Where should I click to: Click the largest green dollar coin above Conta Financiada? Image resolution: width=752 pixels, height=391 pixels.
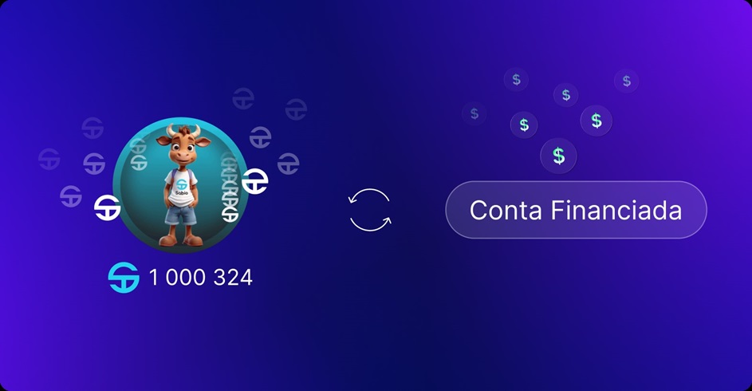pyautogui.click(x=559, y=156)
